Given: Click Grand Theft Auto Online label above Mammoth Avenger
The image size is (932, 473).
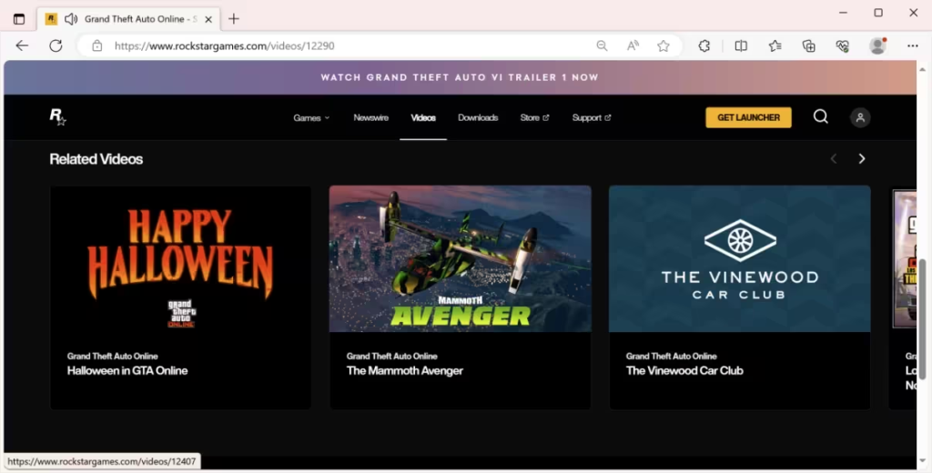Looking at the screenshot, I should pos(391,356).
